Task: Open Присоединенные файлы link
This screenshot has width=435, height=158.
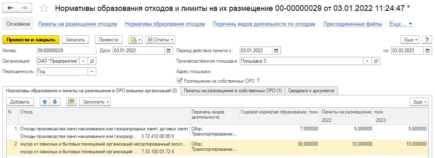Action: tap(352, 24)
